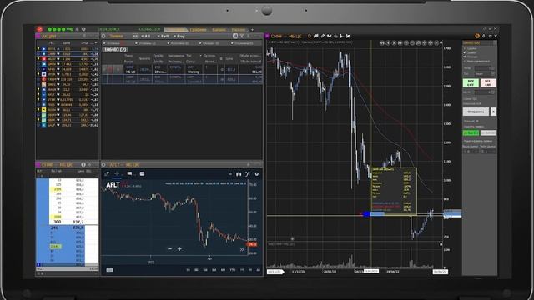The height and width of the screenshot is (300, 534).
Task: Open the filter funnel in orders panel
Action: pos(242,36)
